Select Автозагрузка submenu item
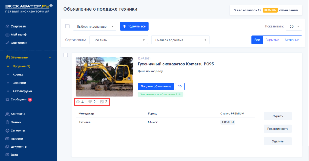Viewport: 309px width, 161px height. click(x=22, y=91)
